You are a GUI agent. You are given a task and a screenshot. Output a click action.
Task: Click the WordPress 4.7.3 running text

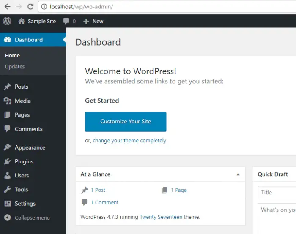click(x=109, y=217)
